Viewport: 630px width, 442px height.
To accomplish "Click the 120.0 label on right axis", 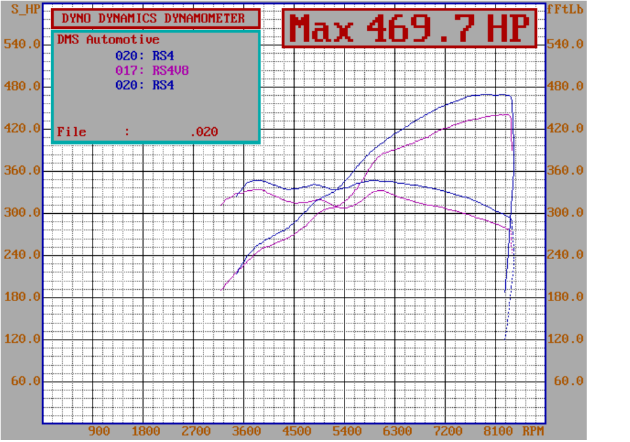I will click(x=568, y=338).
